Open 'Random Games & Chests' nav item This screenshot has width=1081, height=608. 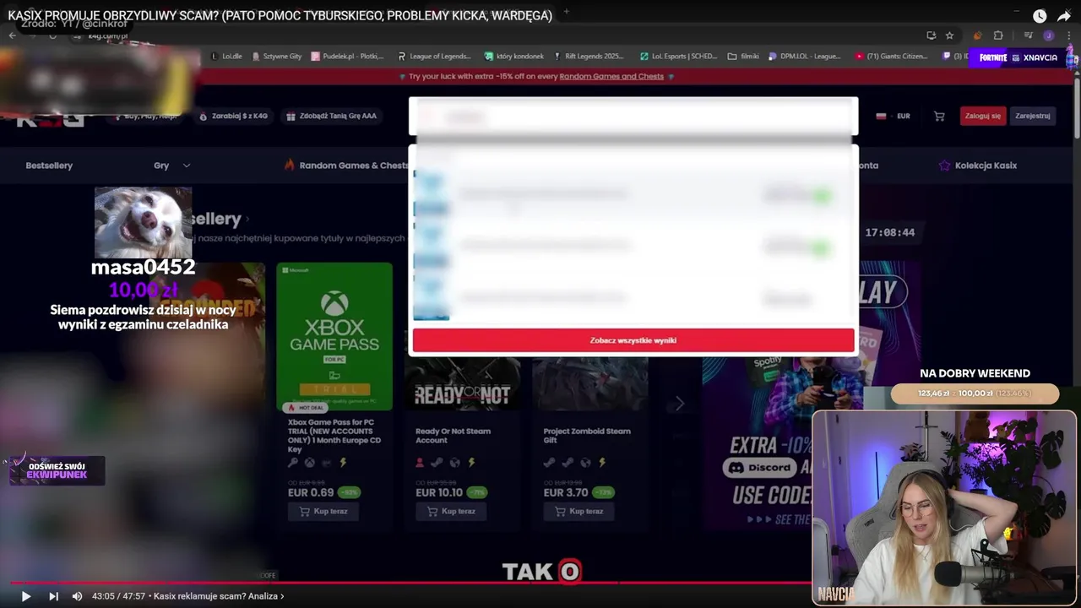pos(345,166)
